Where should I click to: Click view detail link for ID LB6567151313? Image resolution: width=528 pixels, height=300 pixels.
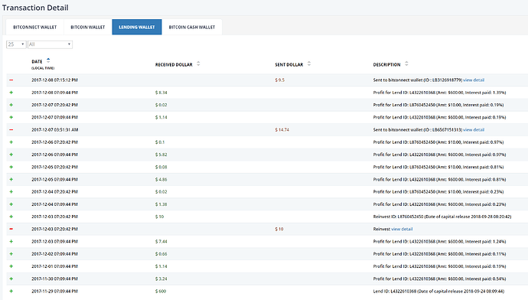[474, 129]
